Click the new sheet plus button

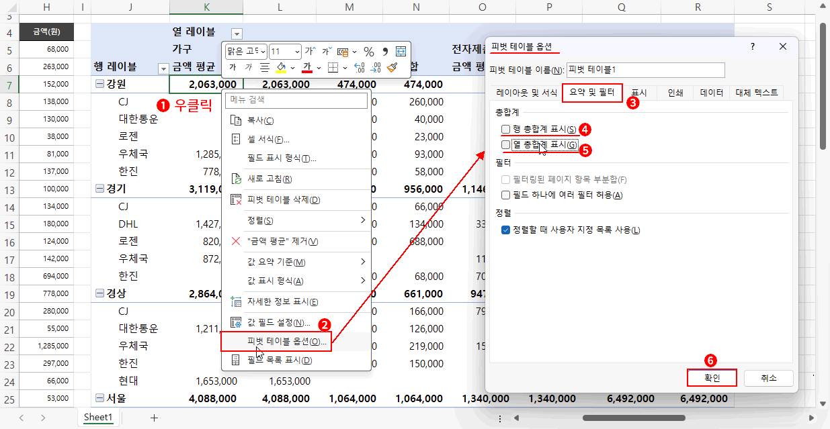pyautogui.click(x=154, y=417)
